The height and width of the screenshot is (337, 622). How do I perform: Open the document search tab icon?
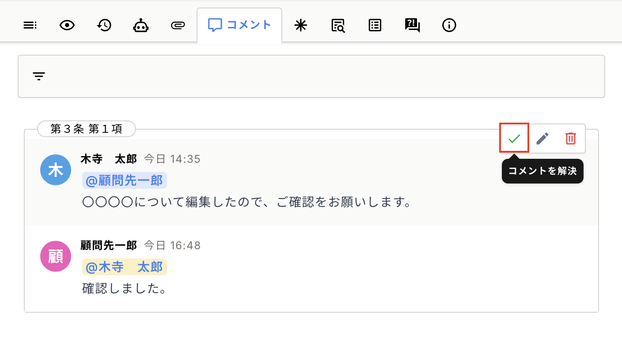tap(338, 26)
